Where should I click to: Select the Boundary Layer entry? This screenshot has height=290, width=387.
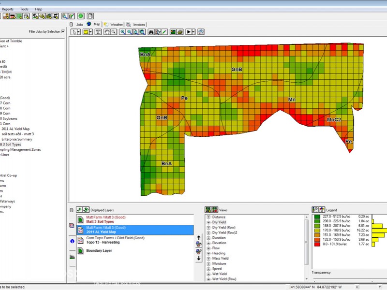point(99,251)
